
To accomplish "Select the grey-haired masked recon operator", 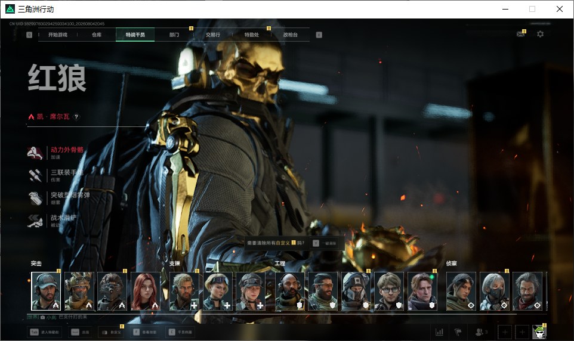I will pos(494,292).
